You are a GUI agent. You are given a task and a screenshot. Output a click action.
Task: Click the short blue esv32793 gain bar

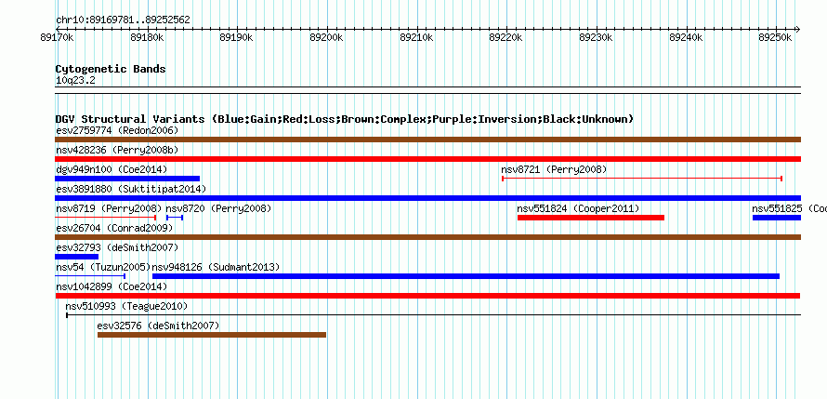76,257
